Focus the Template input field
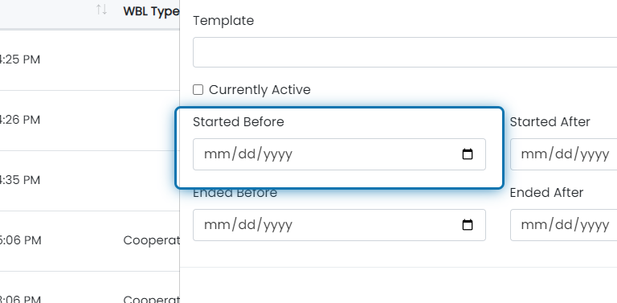The width and height of the screenshot is (617, 303). pos(405,52)
